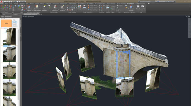Image resolution: width=191 pixels, height=106 pixels.
Task: Select the Prismatic Surface command
Action: (93, 10)
